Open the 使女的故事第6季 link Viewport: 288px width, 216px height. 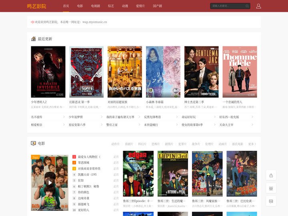click(x=192, y=125)
